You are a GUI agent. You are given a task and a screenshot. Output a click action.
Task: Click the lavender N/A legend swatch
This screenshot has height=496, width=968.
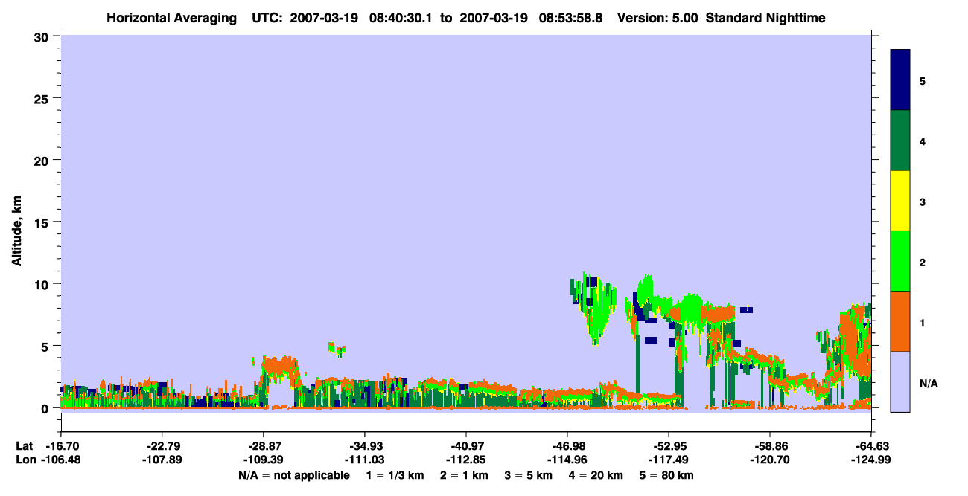900,381
